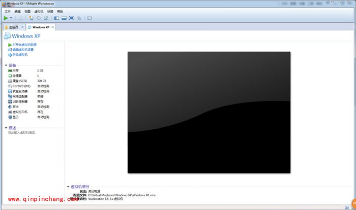Toggle the sidebar view toolbar icon
Image resolution: width=356 pixels, height=210 pixels.
(x=56, y=18)
